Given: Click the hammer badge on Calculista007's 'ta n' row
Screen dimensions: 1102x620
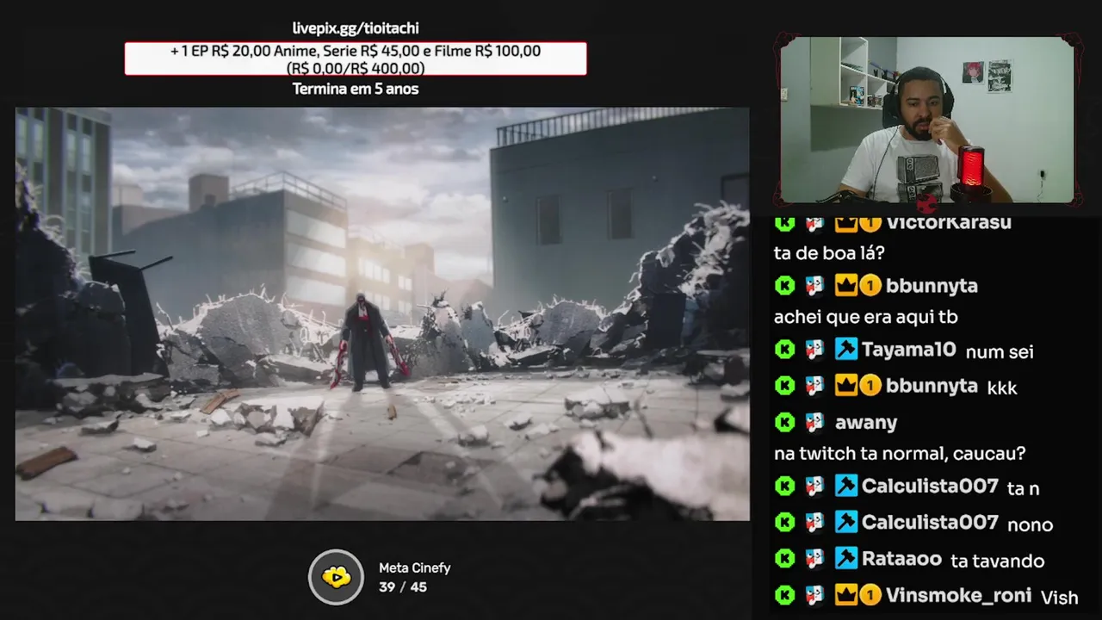Looking at the screenshot, I should [x=846, y=486].
